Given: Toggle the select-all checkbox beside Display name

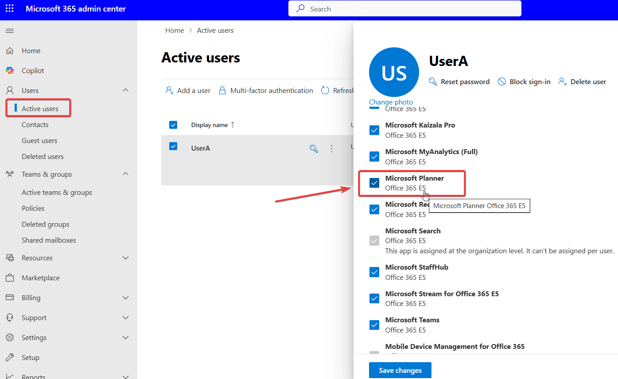Looking at the screenshot, I should [173, 125].
